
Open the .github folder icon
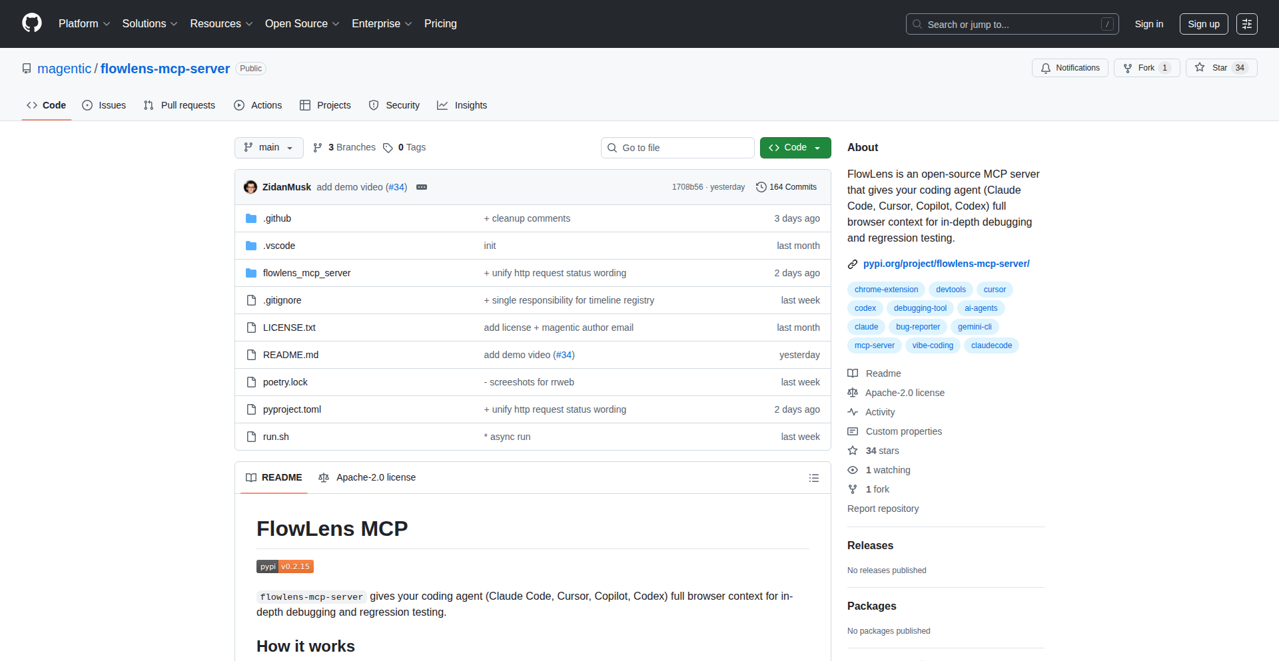(x=251, y=218)
